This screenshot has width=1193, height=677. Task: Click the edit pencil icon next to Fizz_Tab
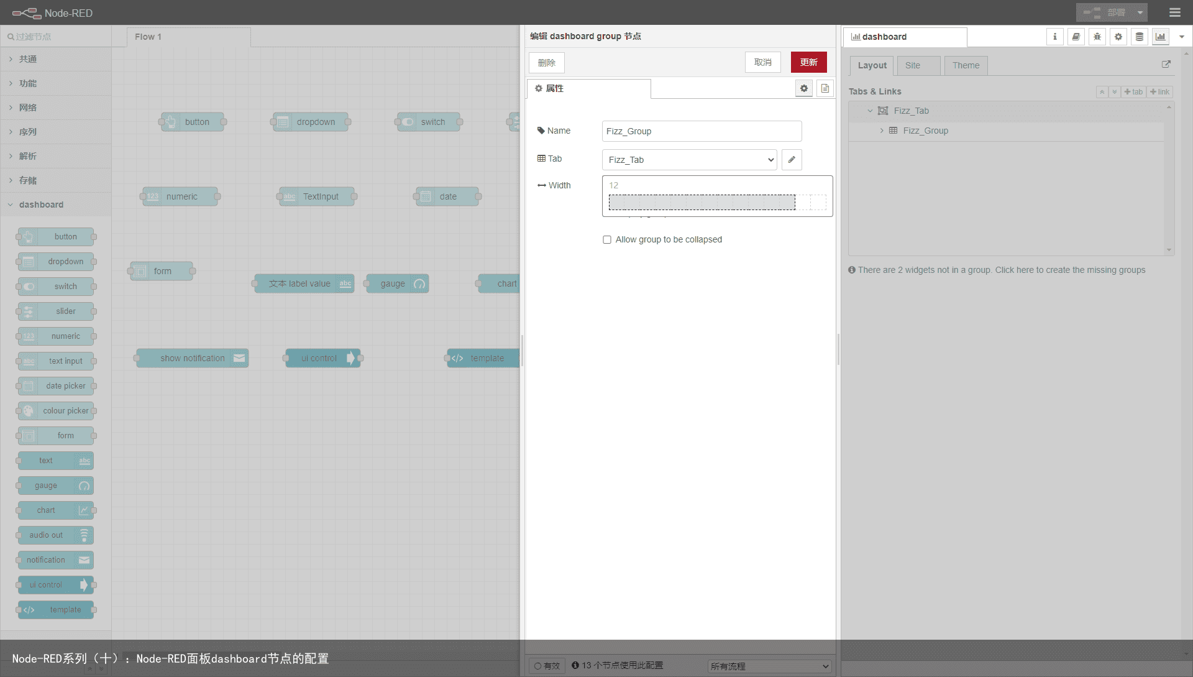791,160
